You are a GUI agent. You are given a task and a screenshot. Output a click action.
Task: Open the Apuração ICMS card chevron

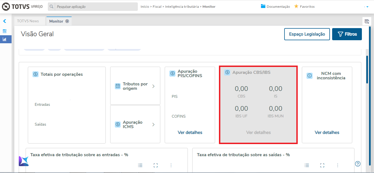pyautogui.click(x=153, y=125)
